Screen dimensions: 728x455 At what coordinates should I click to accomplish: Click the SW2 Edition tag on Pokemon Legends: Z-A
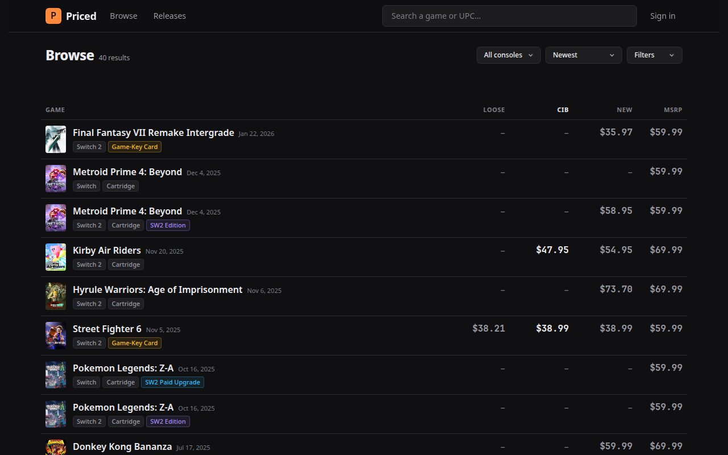click(x=168, y=421)
